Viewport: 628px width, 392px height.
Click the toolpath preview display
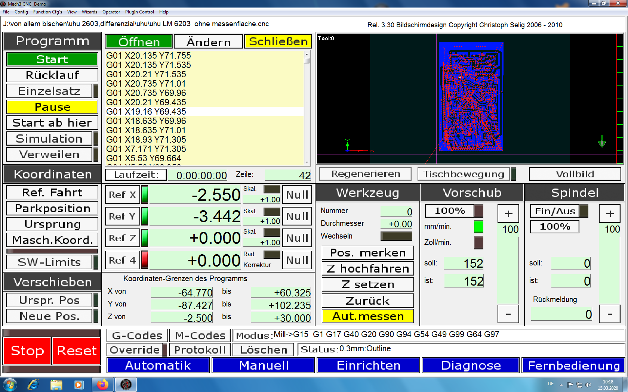pyautogui.click(x=470, y=99)
